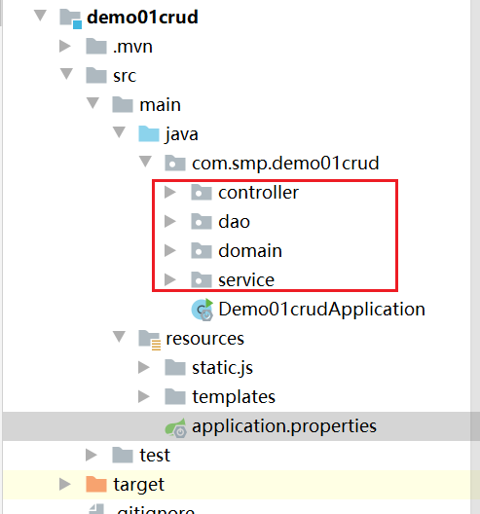Select the com.smp.demo01crud package label
480x514 pixels.
[285, 164]
